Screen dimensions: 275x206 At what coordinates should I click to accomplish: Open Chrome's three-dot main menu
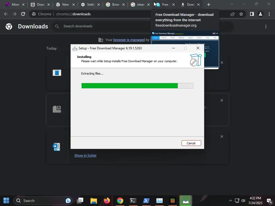[x=269, y=14]
